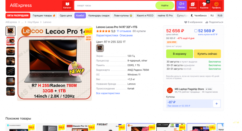Open the Календарь скидок tab
The height and width of the screenshot is (131, 242).
click(99, 16)
